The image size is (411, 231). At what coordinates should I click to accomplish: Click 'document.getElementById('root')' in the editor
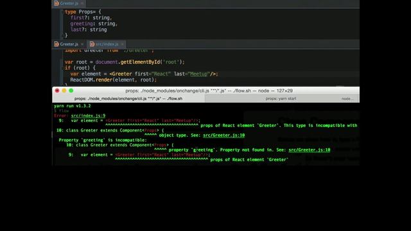tap(140, 62)
